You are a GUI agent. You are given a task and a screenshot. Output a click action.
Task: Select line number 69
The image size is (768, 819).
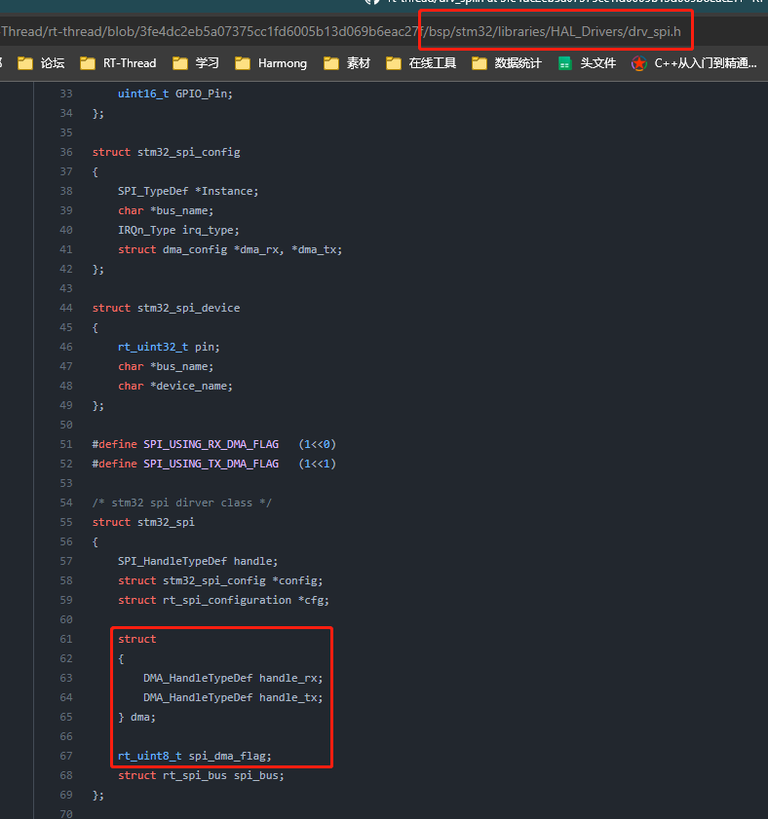[66, 795]
